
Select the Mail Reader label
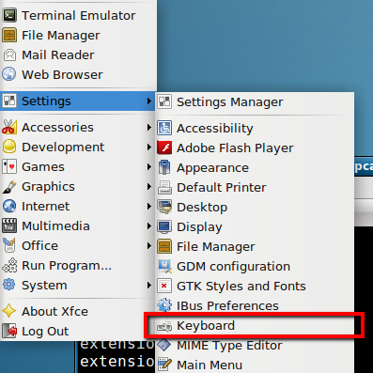click(x=58, y=54)
